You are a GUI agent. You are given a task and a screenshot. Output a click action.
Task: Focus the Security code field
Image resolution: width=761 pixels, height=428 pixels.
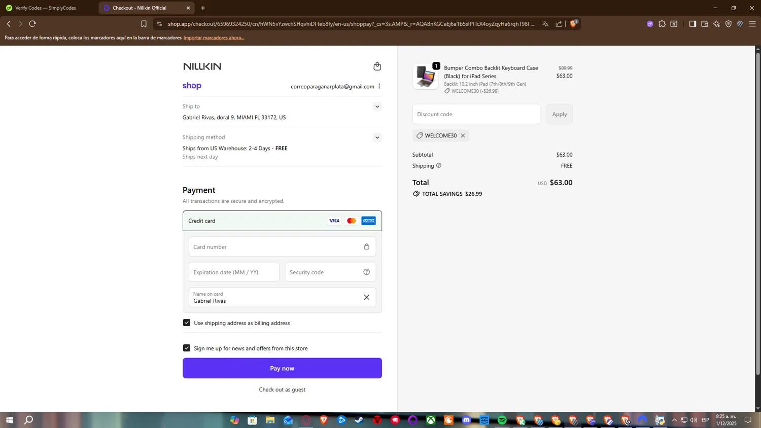(330, 272)
